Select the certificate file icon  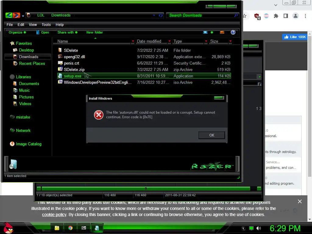(x=60, y=63)
